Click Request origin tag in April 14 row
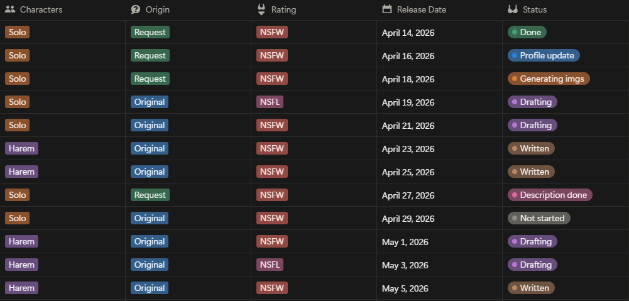Image resolution: width=629 pixels, height=301 pixels. click(150, 32)
